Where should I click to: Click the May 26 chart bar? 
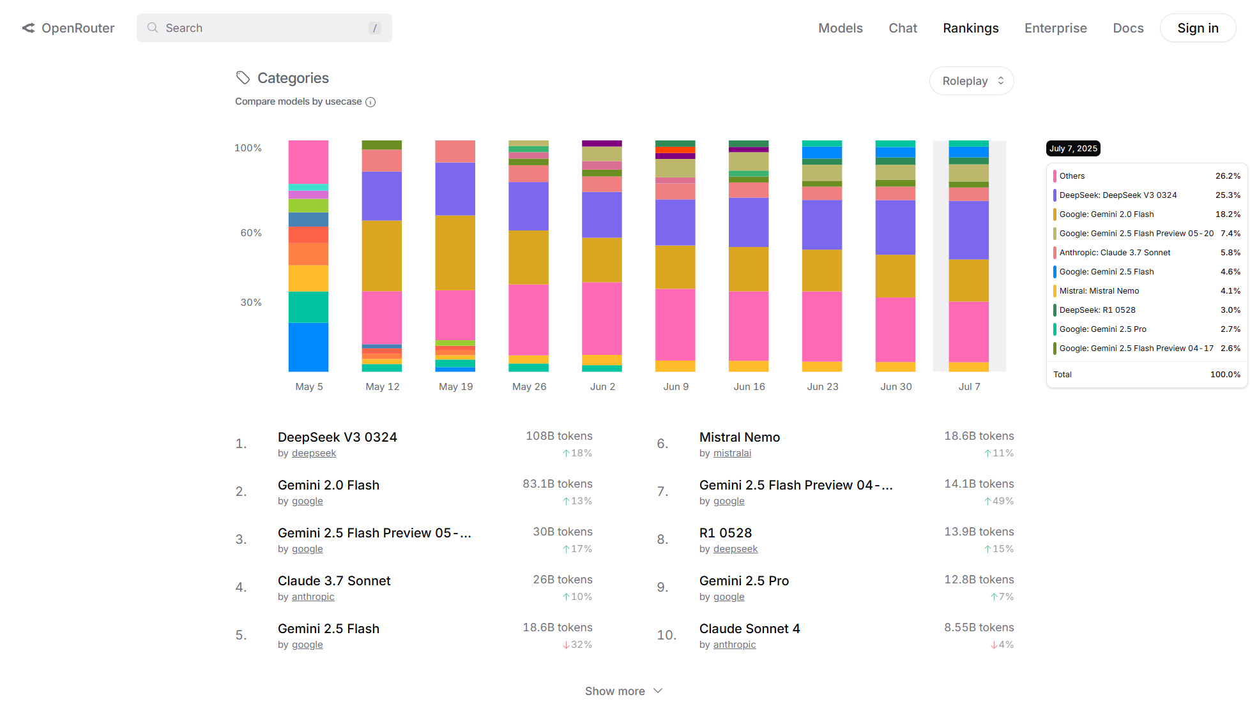[x=528, y=256]
